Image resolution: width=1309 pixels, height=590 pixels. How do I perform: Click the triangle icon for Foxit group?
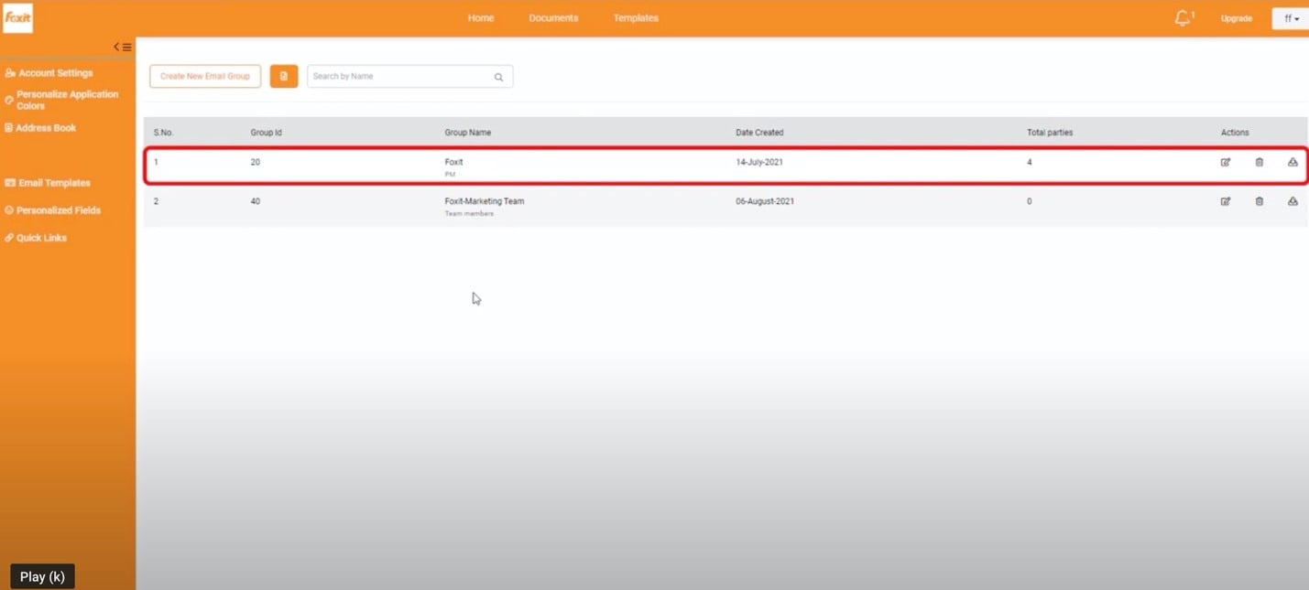point(1293,163)
